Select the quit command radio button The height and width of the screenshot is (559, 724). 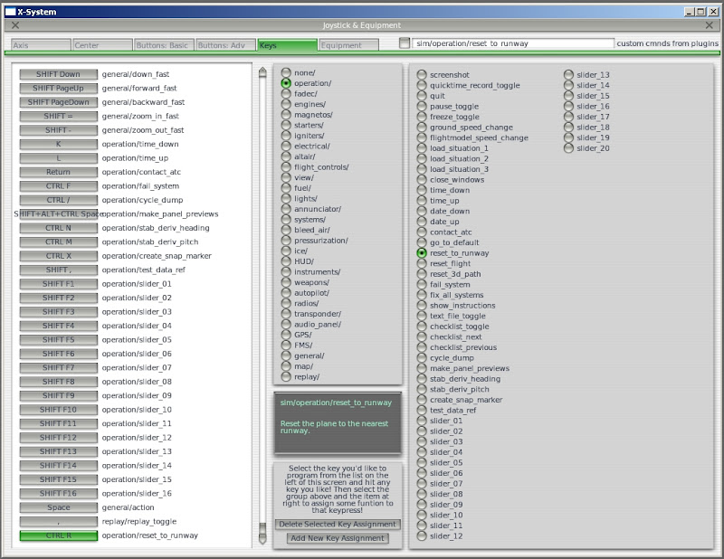(422, 95)
